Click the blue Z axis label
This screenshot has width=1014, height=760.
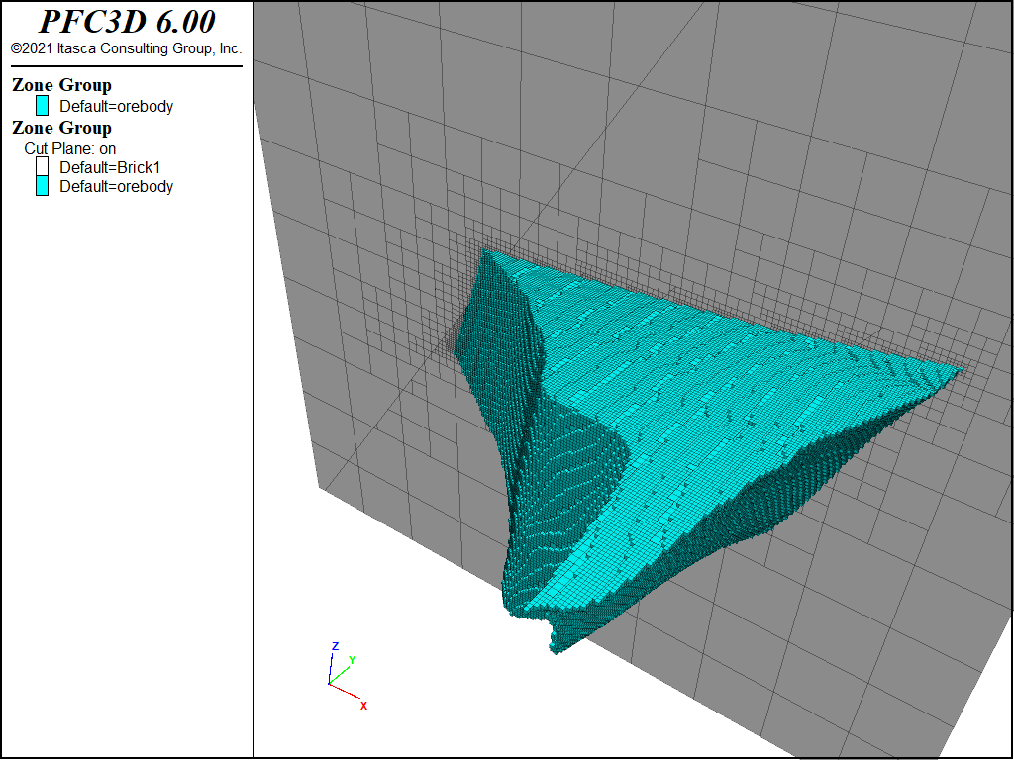coord(335,646)
